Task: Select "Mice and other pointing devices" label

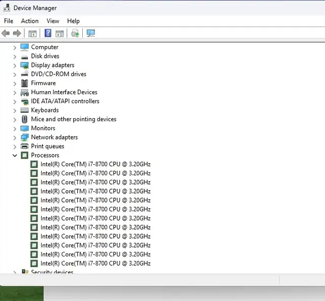Action: click(x=74, y=119)
